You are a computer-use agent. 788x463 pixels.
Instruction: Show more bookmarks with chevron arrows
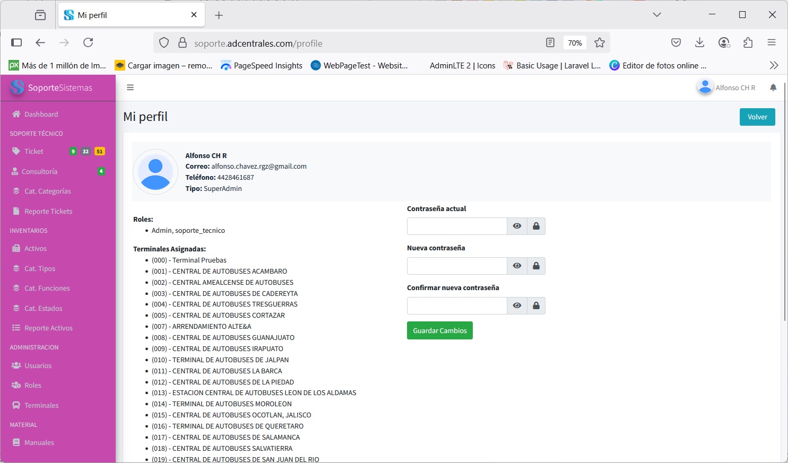point(774,65)
